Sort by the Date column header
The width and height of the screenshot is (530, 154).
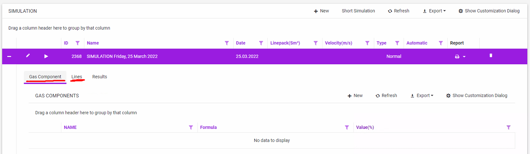click(x=241, y=43)
